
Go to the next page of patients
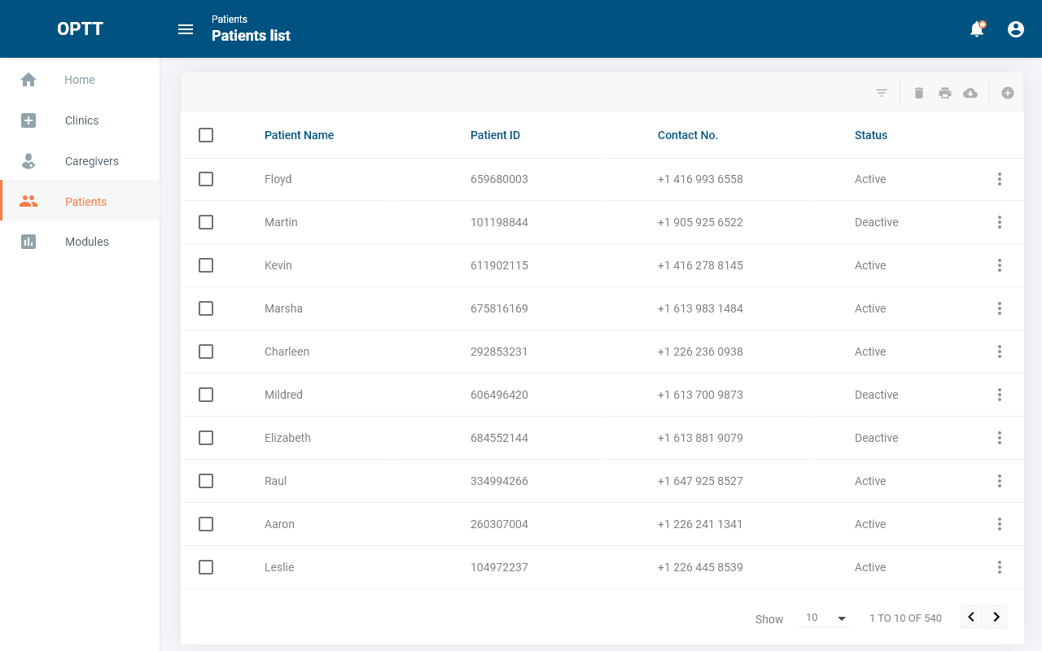(x=996, y=617)
